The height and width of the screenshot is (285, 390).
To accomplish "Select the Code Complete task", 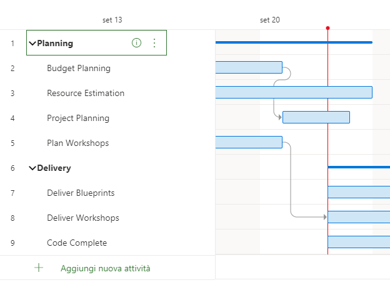I will point(77,243).
